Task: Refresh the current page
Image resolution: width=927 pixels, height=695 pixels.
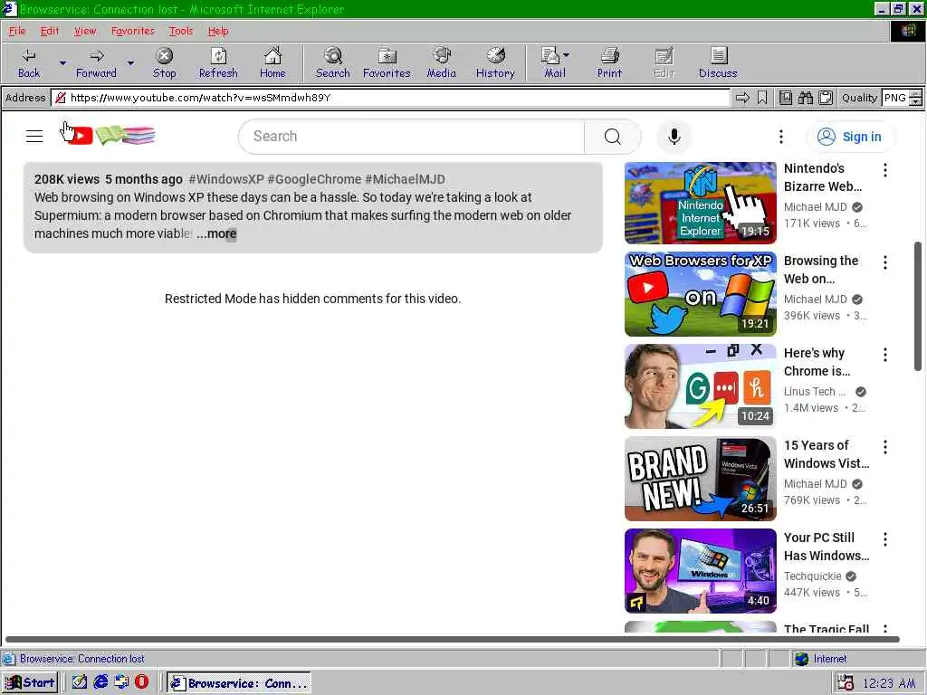Action: pyautogui.click(x=218, y=63)
